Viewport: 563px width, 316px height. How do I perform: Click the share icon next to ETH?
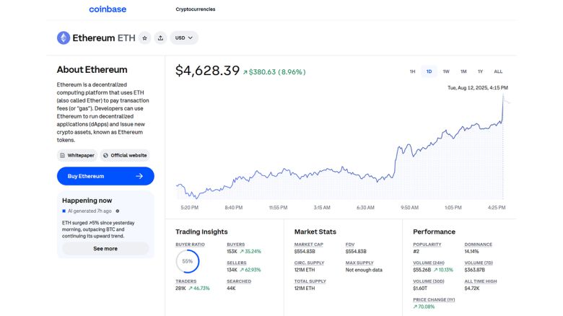160,38
